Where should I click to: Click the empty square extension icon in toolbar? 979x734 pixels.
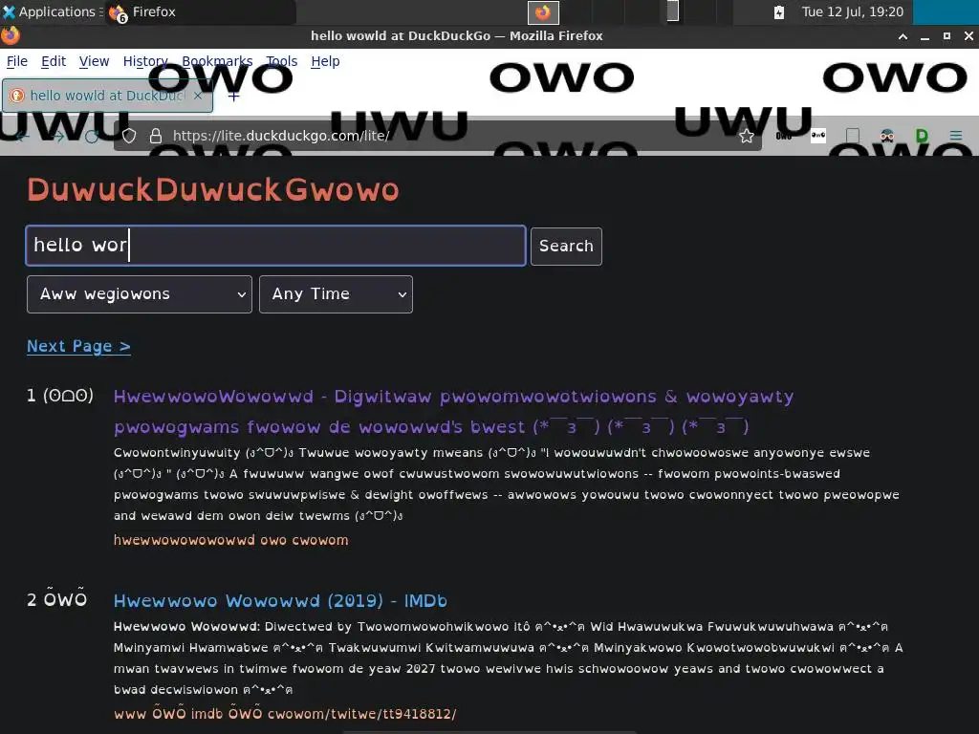[853, 136]
